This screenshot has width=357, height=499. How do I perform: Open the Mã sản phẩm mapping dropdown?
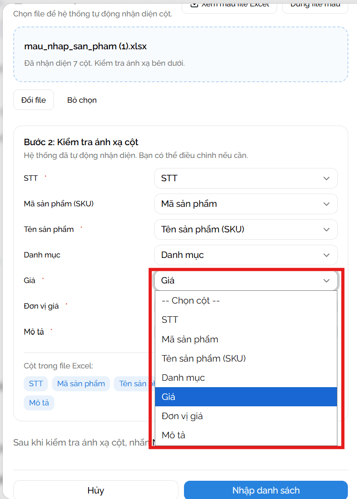(246, 204)
